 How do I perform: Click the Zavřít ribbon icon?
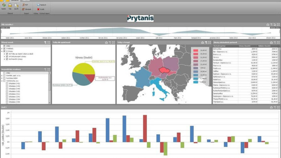tap(16, 6)
